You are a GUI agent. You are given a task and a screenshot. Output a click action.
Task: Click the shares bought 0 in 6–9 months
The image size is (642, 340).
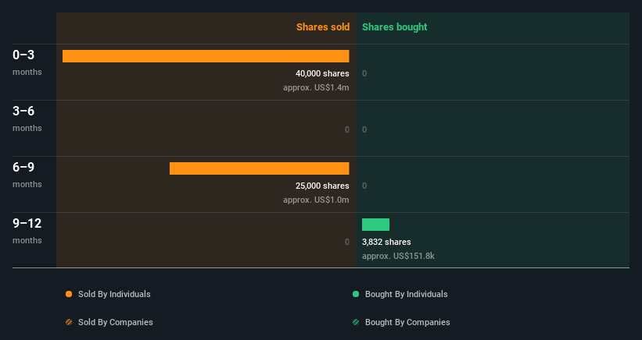(x=364, y=186)
